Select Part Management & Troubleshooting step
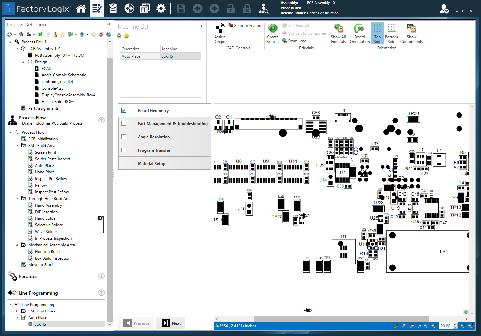 [x=172, y=124]
